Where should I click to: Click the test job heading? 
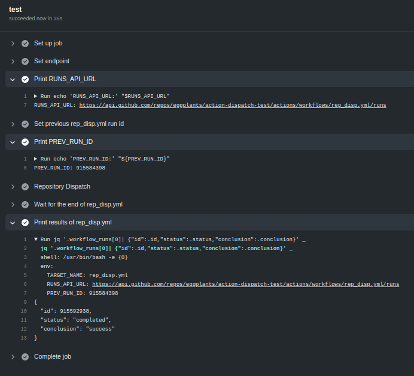pyautogui.click(x=16, y=10)
